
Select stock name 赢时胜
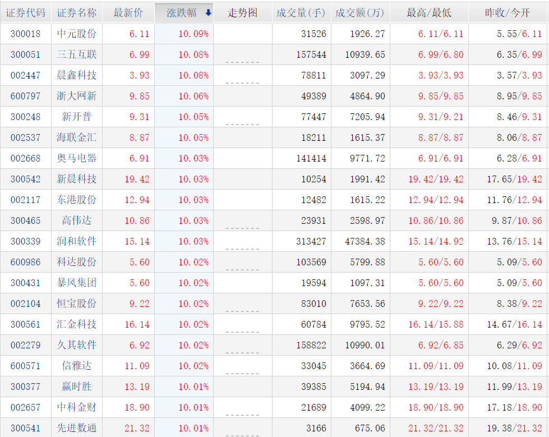[77, 387]
